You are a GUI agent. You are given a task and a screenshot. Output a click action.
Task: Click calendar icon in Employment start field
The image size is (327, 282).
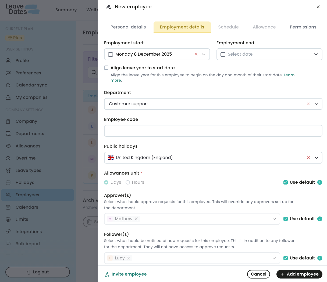click(110, 54)
